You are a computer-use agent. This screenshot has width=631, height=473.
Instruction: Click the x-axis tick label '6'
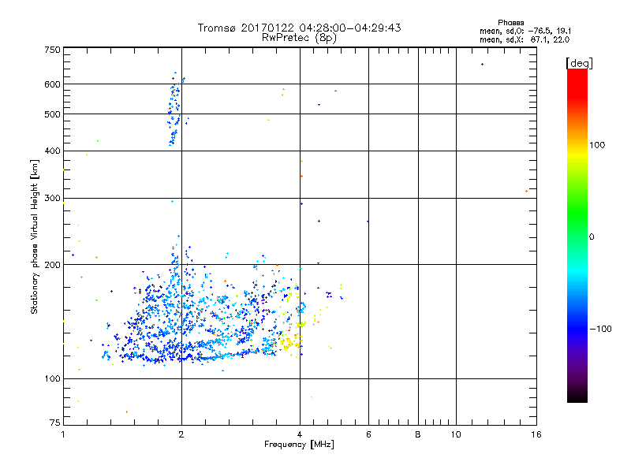(x=368, y=434)
